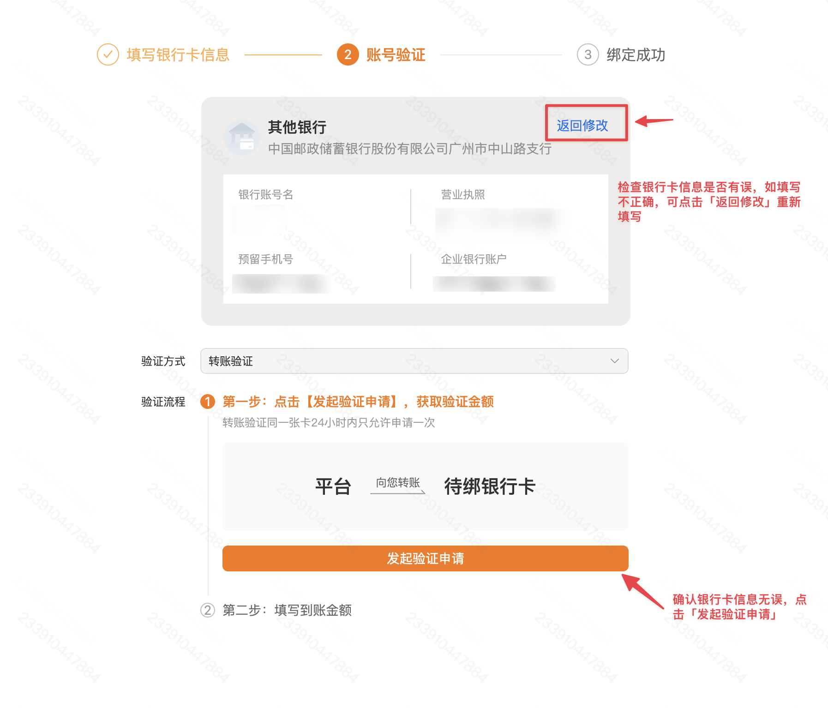Click the completed checkmark on 填写银行卡信息 step
Viewport: 828px width, 708px height.
[x=108, y=54]
